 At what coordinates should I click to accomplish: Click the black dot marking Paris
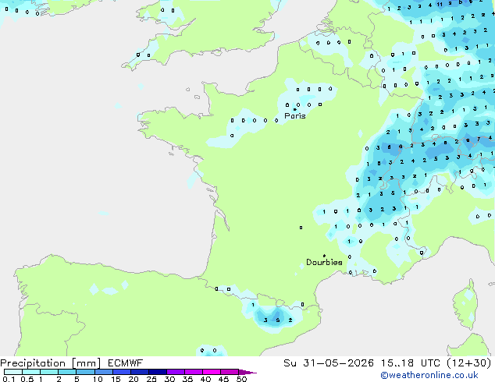click(295, 109)
